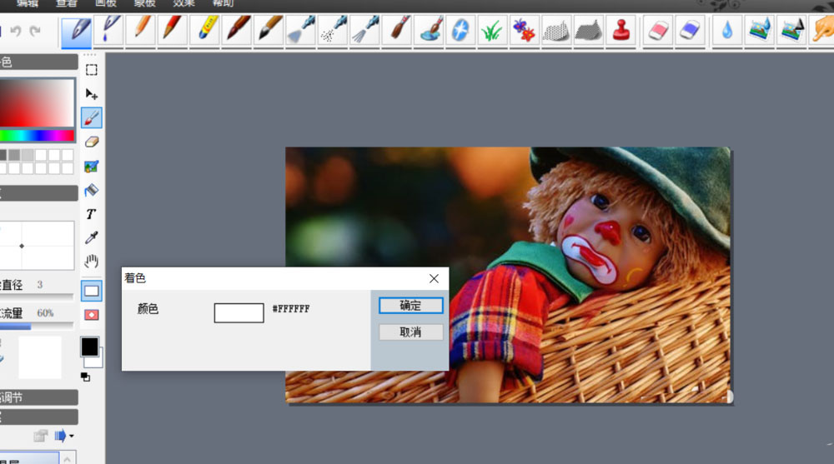834x464 pixels.
Task: Select the yellow crayon brush
Action: [205, 31]
